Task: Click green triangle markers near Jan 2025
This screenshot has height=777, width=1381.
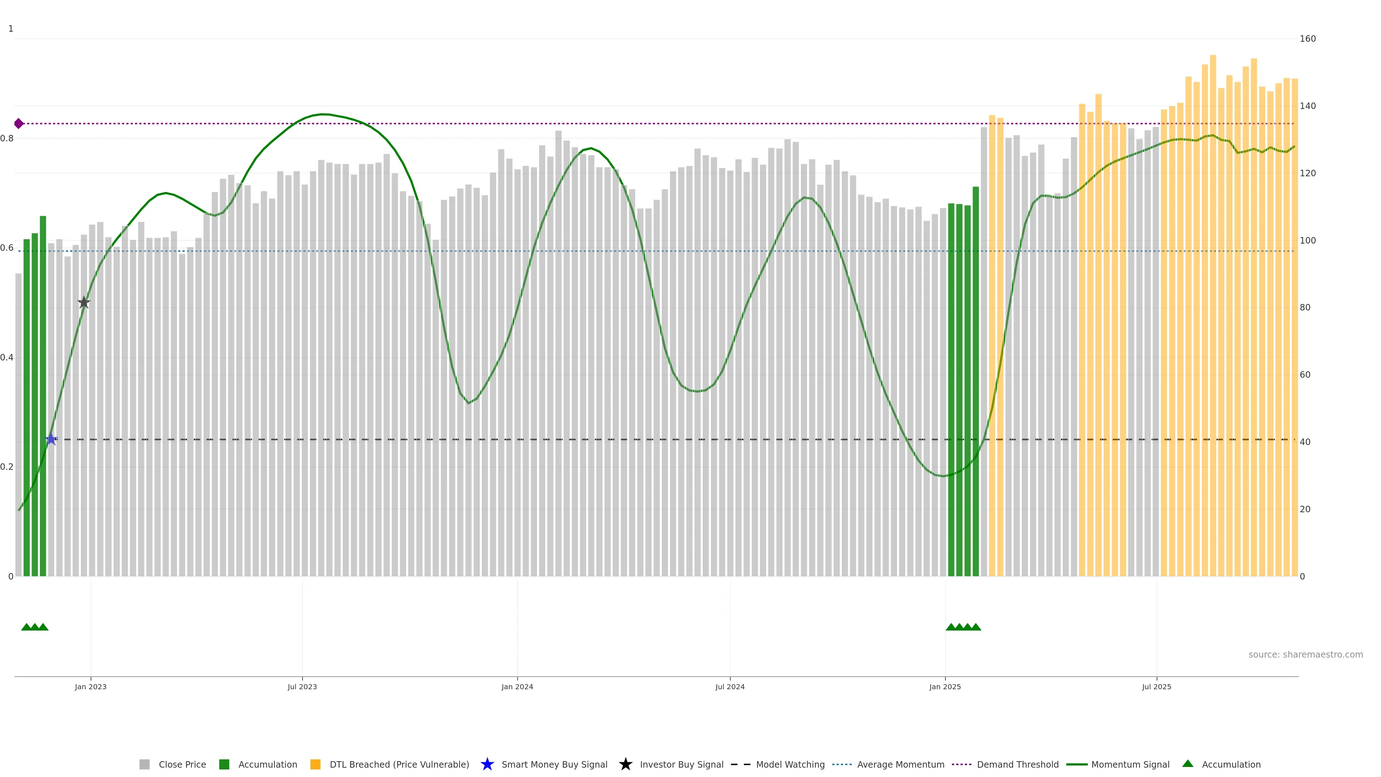Action: (963, 627)
